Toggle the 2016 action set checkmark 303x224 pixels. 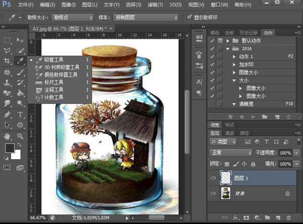212,48
